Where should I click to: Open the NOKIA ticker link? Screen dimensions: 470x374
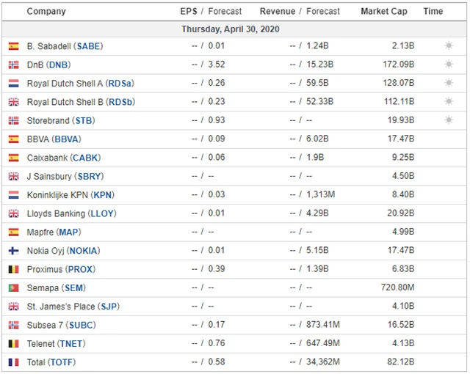coord(83,251)
